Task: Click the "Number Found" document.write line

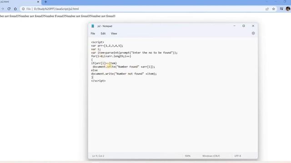Action: coord(124,67)
